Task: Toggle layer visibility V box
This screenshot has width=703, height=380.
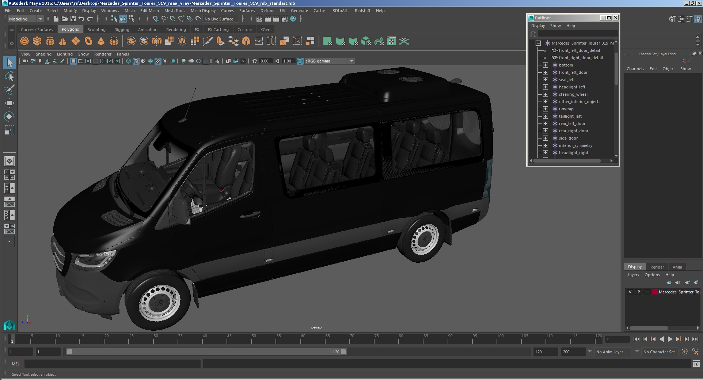Action: pos(630,292)
